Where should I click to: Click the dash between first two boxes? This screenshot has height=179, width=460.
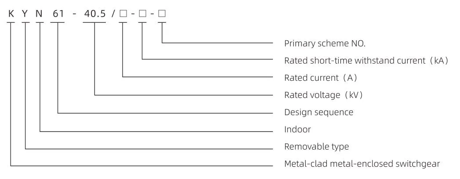[x=133, y=14]
